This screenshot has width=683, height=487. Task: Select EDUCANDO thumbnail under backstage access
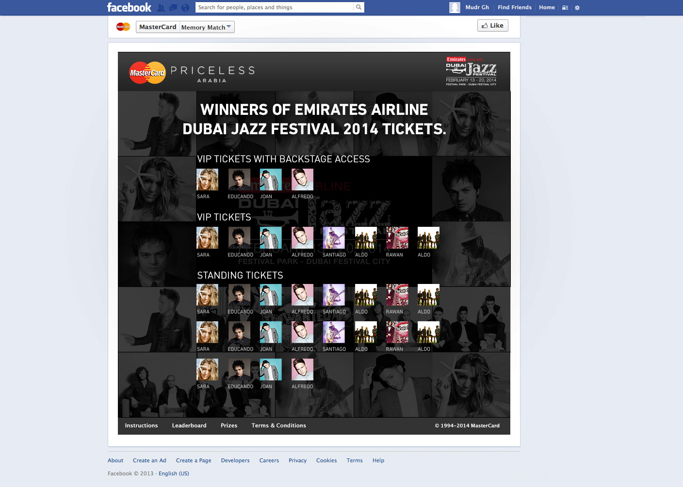pyautogui.click(x=239, y=180)
